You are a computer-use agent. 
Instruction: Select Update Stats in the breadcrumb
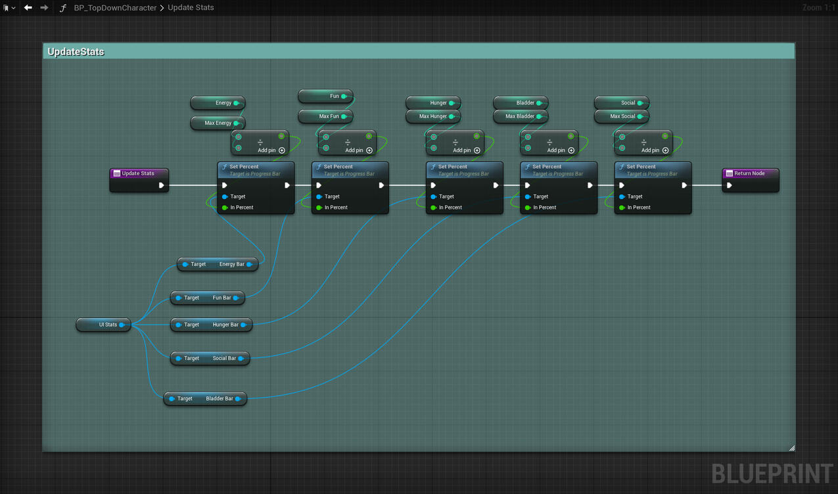(x=191, y=8)
